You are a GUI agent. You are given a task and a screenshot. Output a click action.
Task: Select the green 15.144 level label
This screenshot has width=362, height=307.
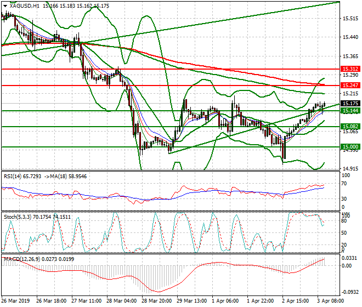[x=350, y=111]
